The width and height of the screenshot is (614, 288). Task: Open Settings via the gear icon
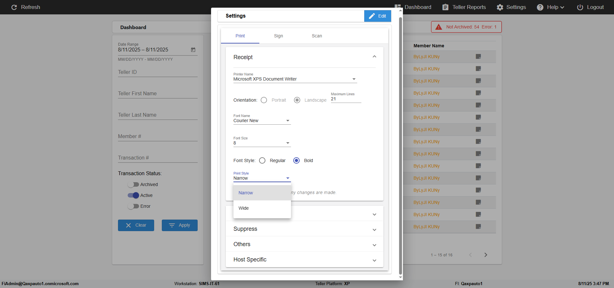tap(511, 7)
